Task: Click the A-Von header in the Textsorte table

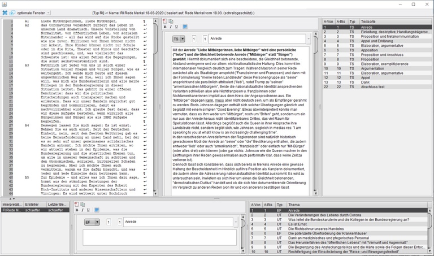Action: (328, 21)
